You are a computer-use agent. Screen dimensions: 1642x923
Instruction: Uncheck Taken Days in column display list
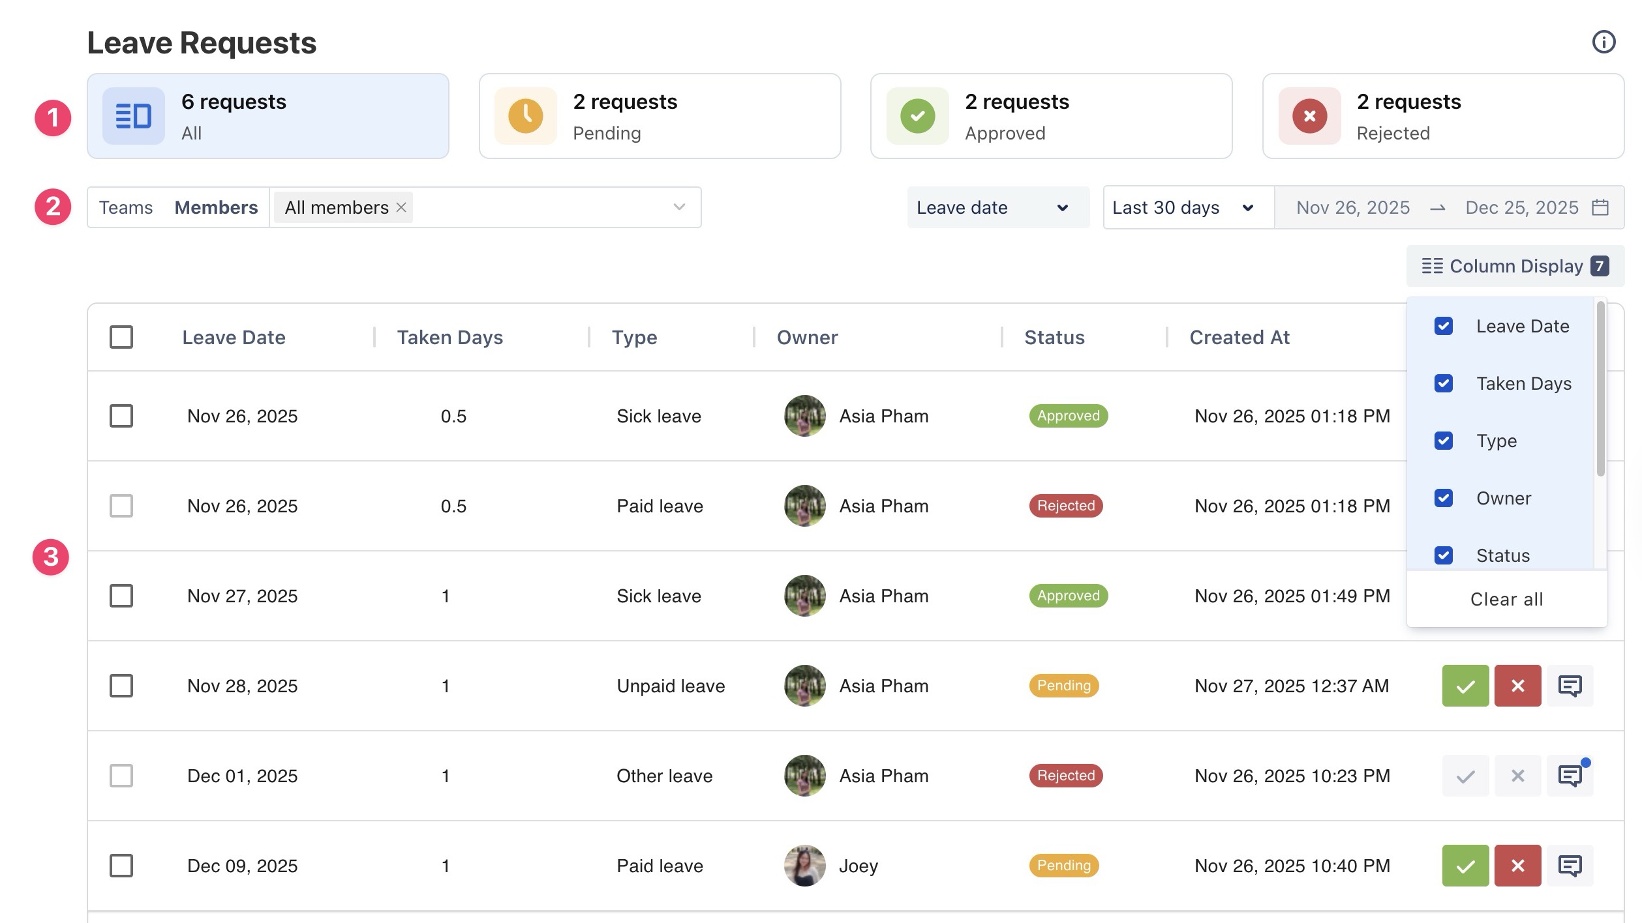[x=1443, y=383]
